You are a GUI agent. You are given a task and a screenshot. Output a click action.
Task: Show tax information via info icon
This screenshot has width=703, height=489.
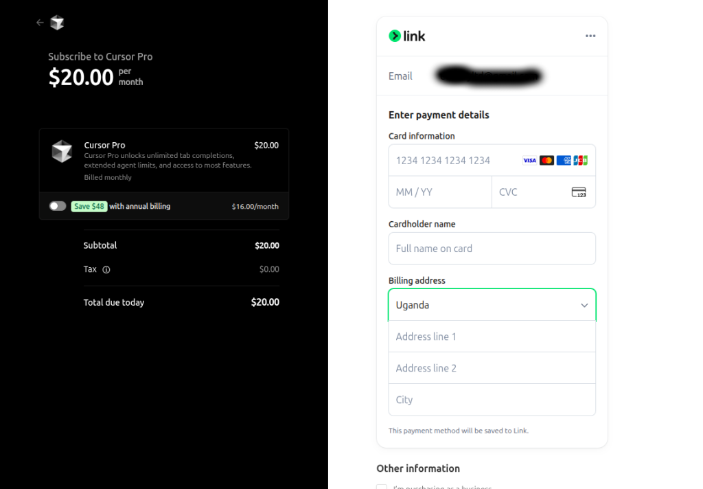point(106,270)
